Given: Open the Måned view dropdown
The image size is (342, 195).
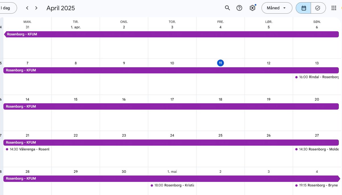Looking at the screenshot, I should [x=277, y=8].
